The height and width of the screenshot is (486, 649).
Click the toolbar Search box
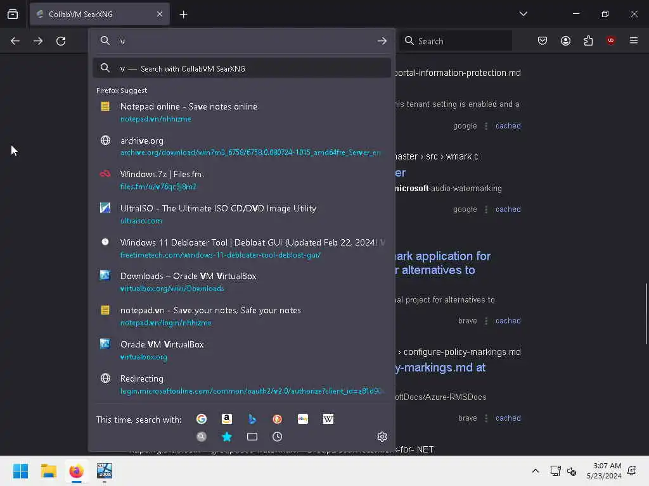click(x=456, y=41)
